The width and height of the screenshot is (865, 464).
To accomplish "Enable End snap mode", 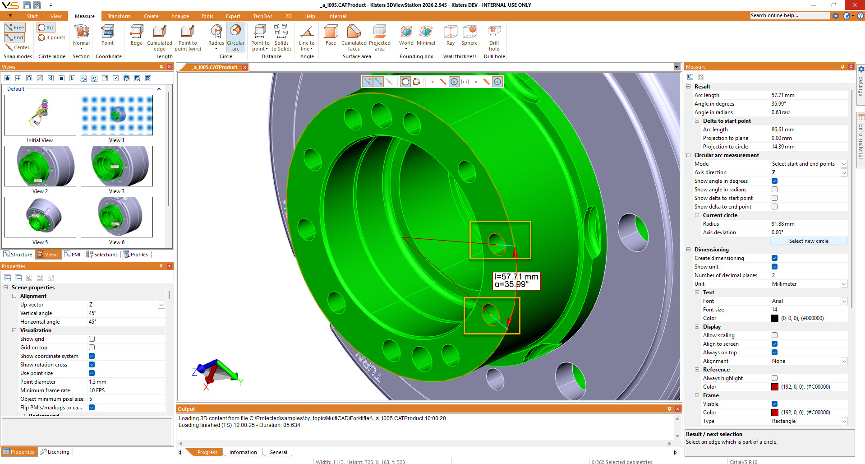I will pyautogui.click(x=15, y=37).
